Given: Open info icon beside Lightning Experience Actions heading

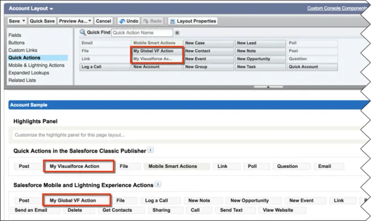Looking at the screenshot, I should coord(158,184).
